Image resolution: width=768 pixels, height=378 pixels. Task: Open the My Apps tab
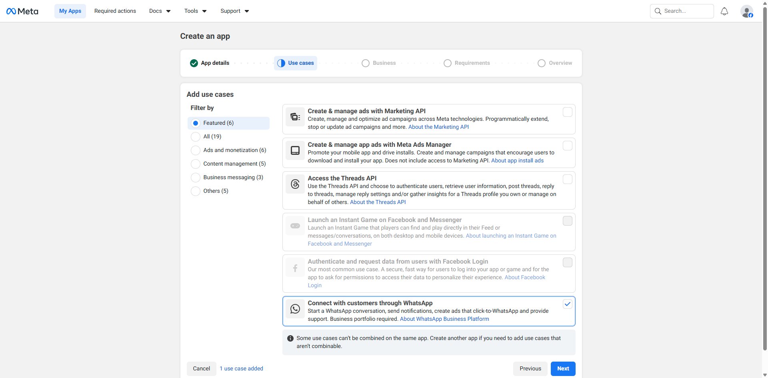coord(70,11)
